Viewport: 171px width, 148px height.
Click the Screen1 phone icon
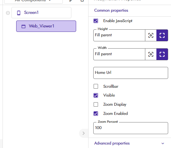[19, 13]
